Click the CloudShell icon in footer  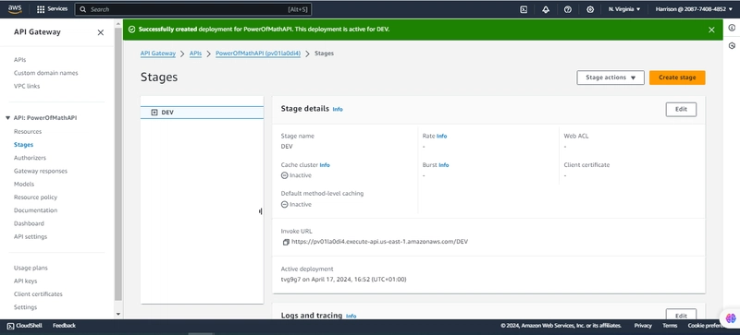pos(10,326)
